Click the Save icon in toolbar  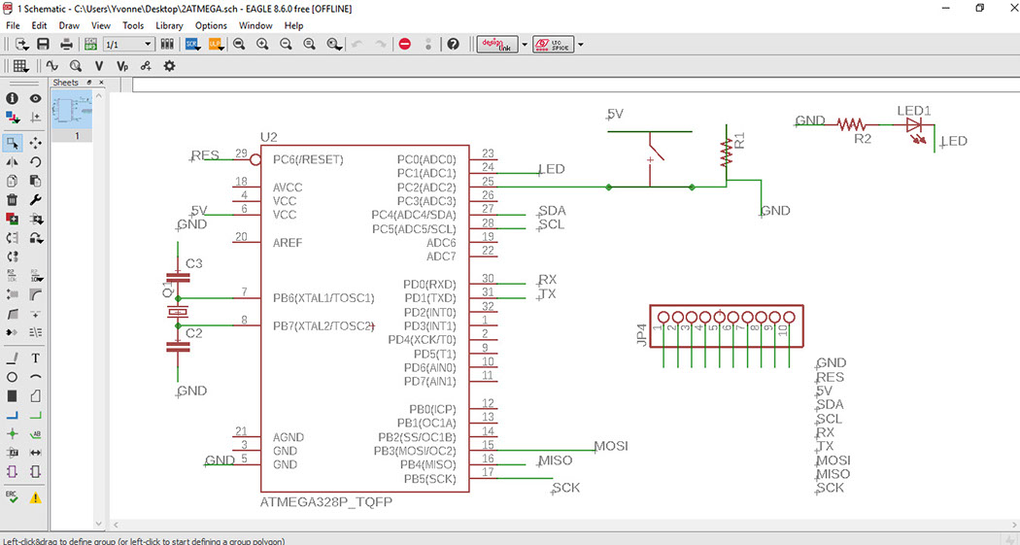point(43,45)
